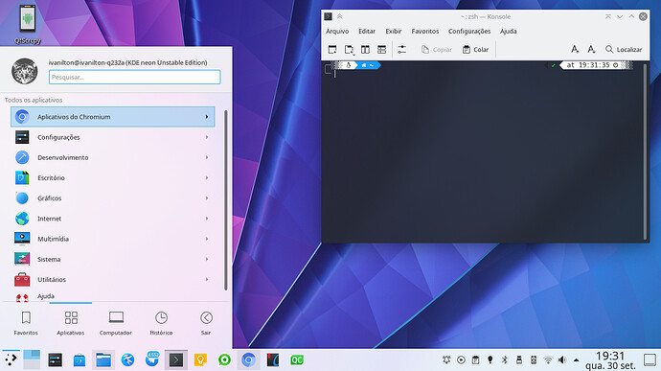Image resolution: width=661 pixels, height=371 pixels.
Task: Expand the Escritório category
Action: click(112, 177)
